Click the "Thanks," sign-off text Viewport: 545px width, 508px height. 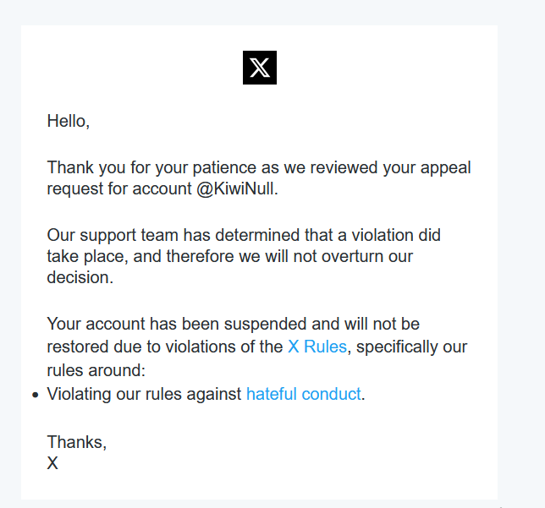click(77, 442)
